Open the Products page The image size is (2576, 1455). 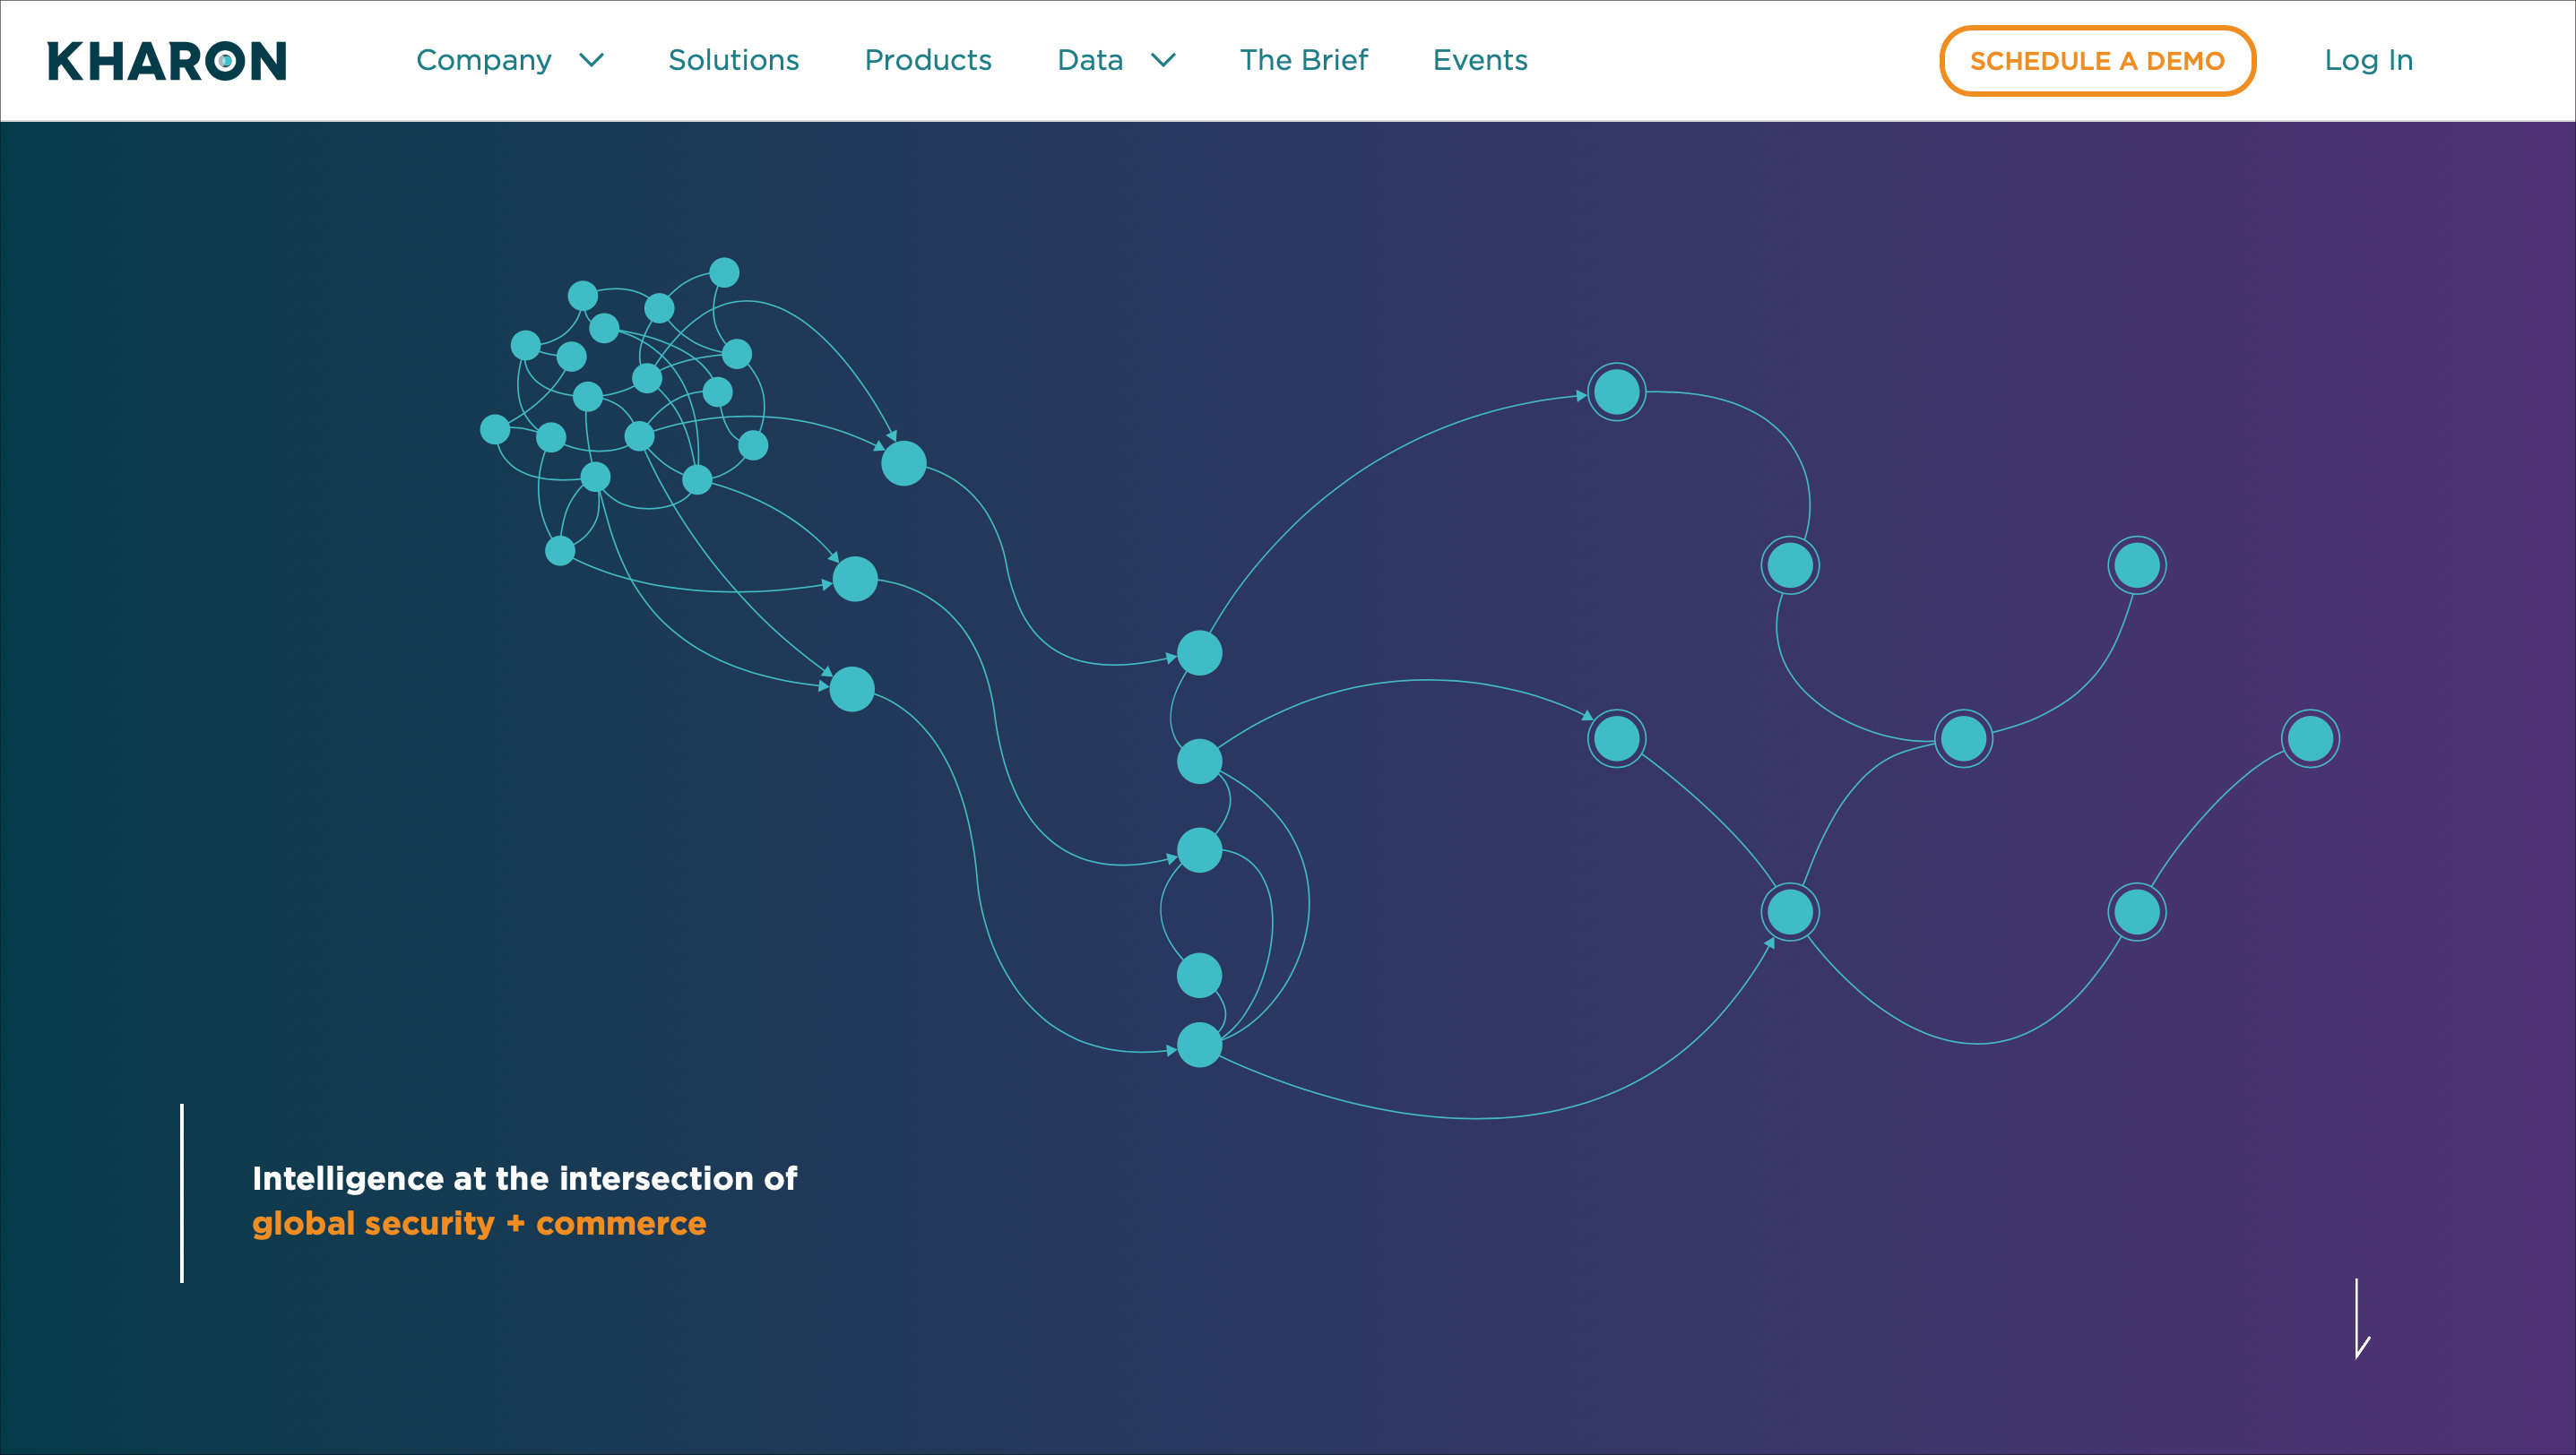pyautogui.click(x=928, y=61)
